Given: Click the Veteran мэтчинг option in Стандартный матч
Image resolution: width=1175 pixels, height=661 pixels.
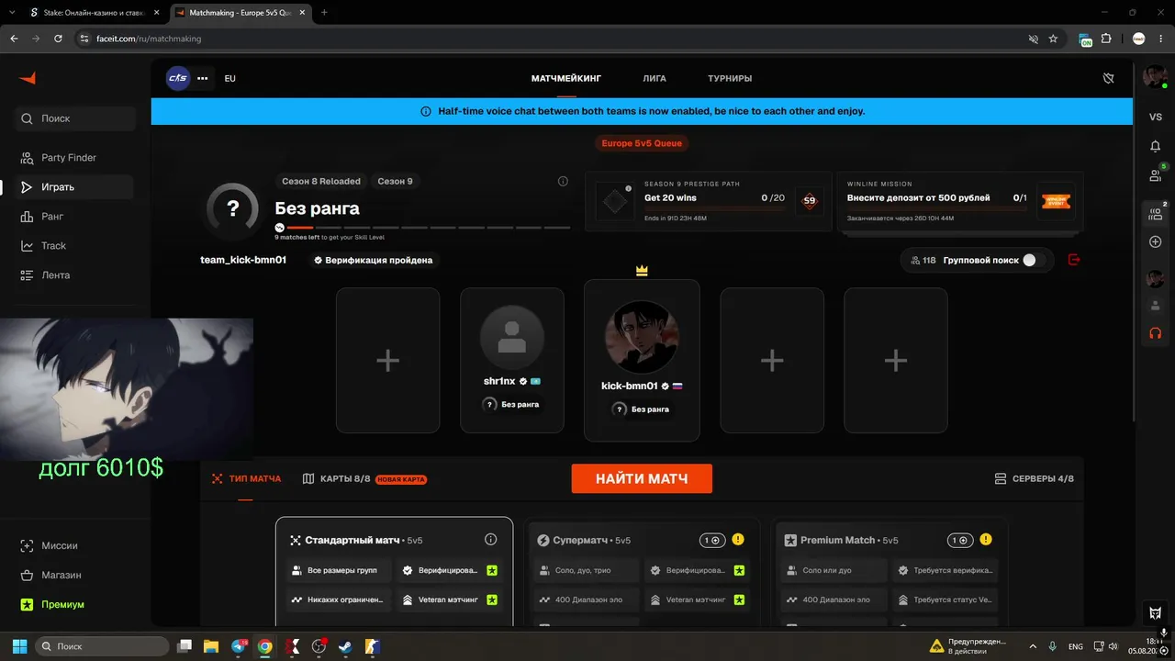Looking at the screenshot, I should 449,599.
